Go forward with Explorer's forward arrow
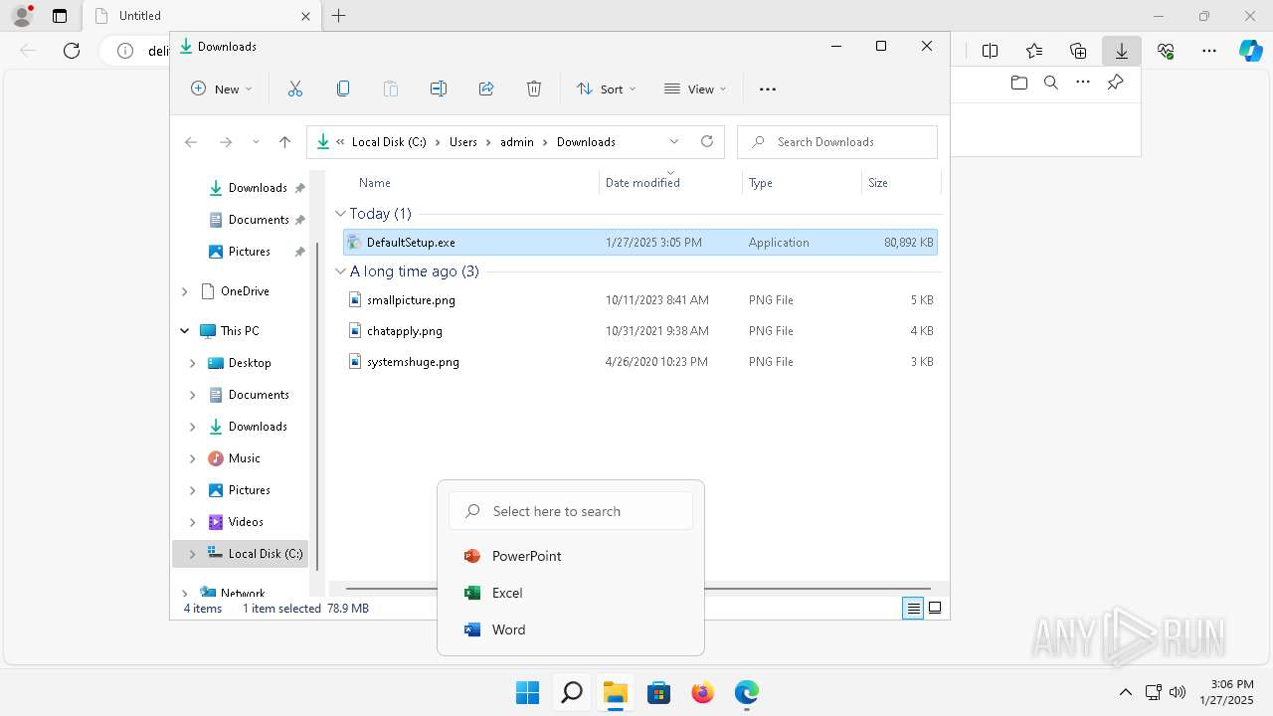 click(x=226, y=142)
